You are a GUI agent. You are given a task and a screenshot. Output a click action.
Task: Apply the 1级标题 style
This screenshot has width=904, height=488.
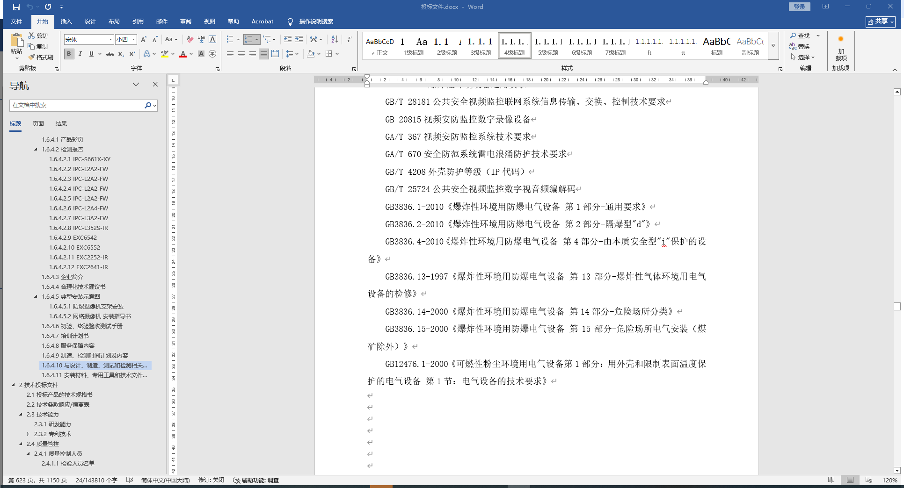[x=414, y=46]
